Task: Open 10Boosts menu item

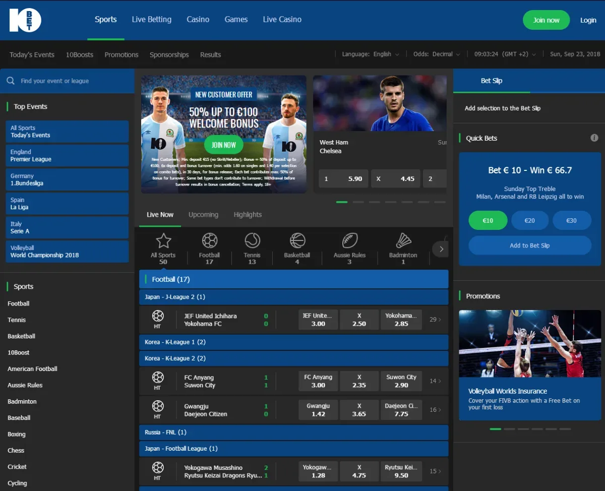Action: tap(80, 54)
